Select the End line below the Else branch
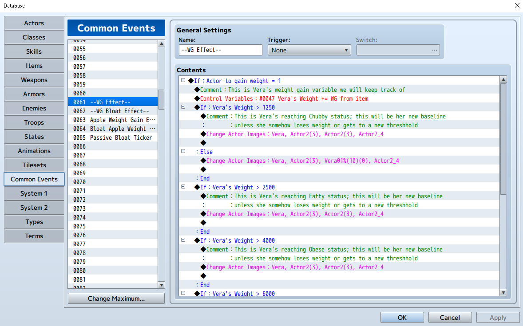Screen dimensions: 523x326 click(339, 178)
